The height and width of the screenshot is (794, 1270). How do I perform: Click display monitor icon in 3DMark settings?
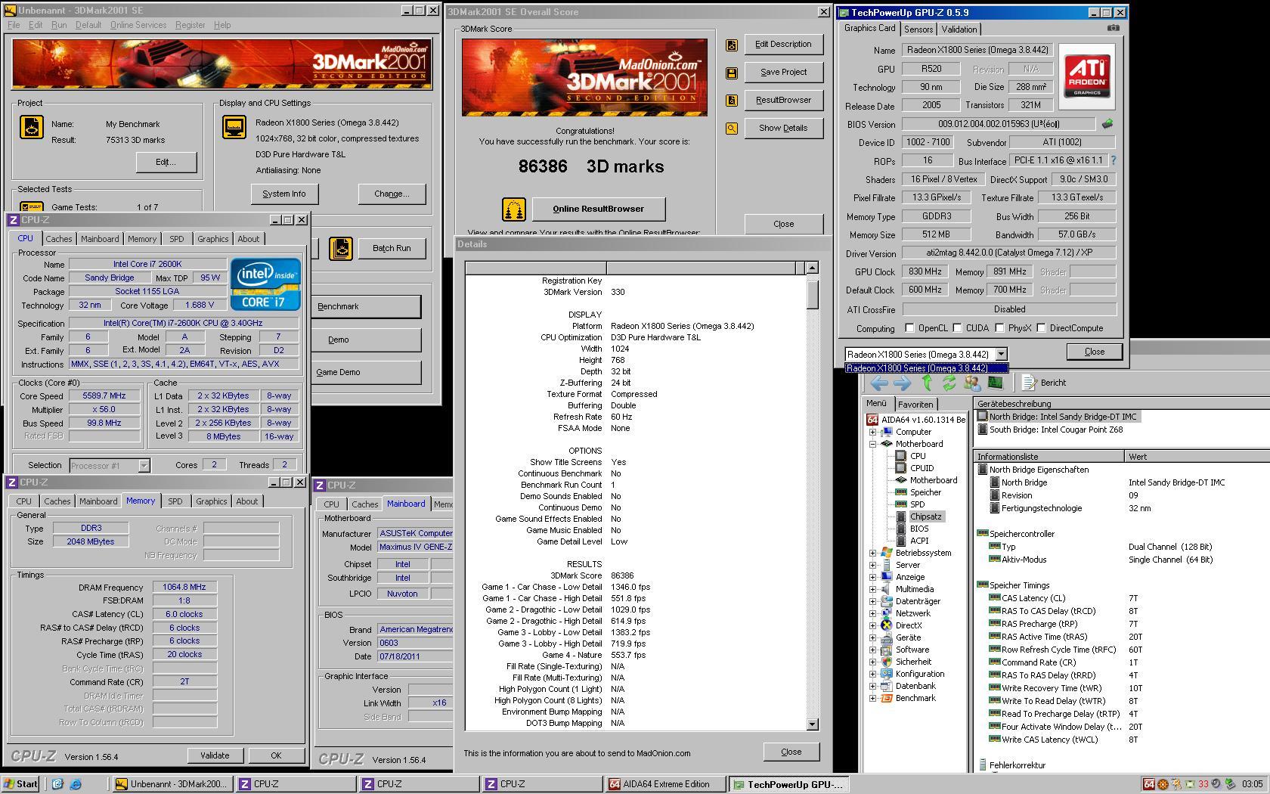click(234, 127)
